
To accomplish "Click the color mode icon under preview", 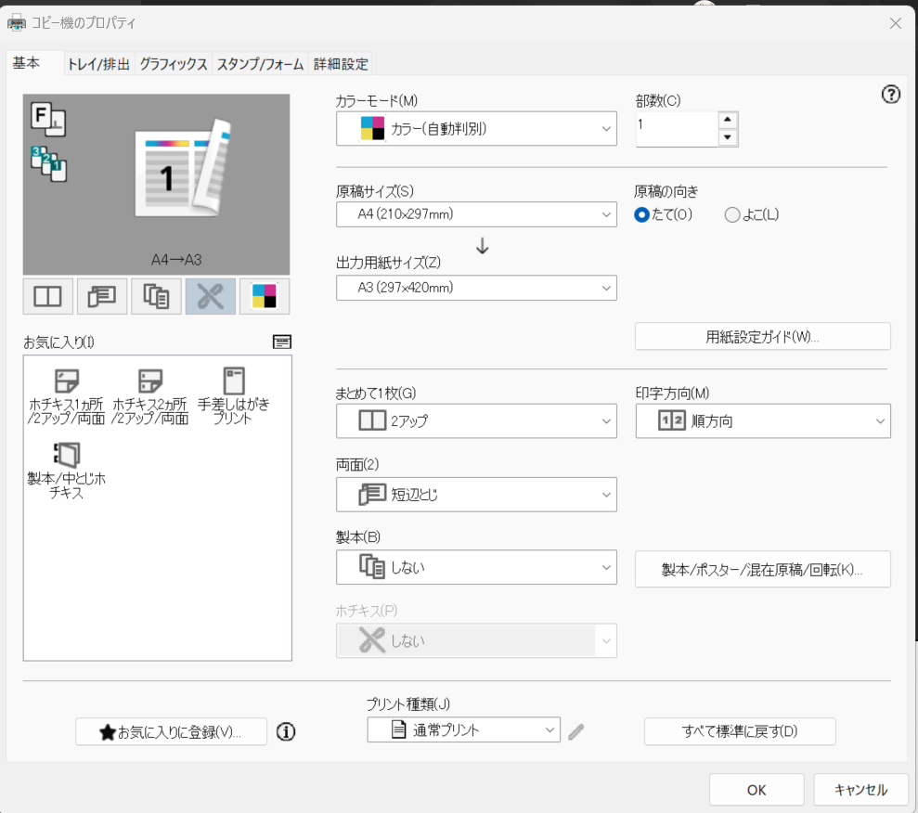I will pyautogui.click(x=264, y=296).
